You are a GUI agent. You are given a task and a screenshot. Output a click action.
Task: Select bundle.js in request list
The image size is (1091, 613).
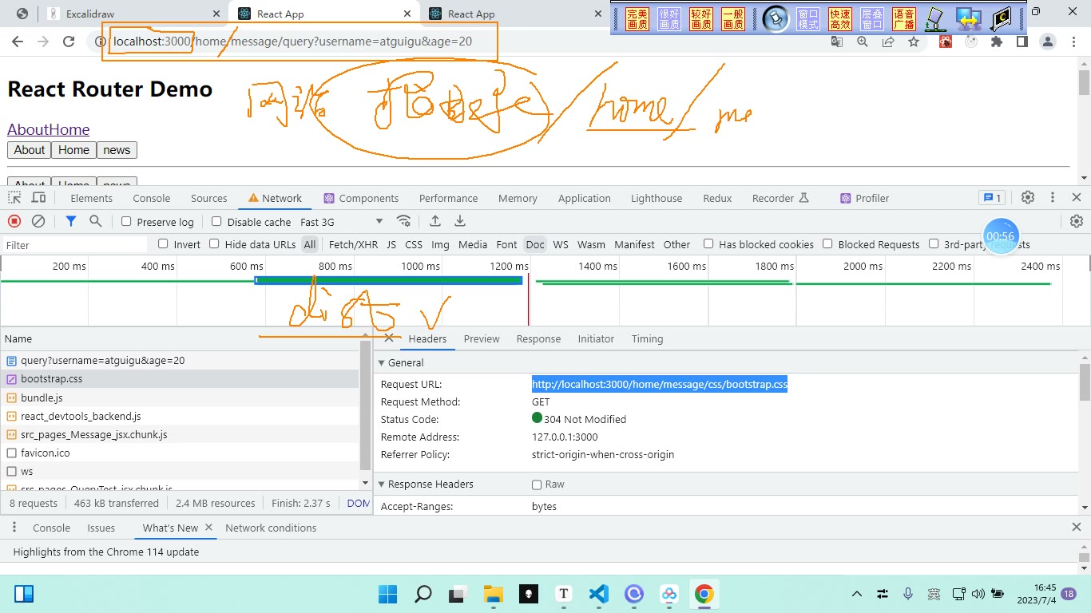[x=42, y=397]
